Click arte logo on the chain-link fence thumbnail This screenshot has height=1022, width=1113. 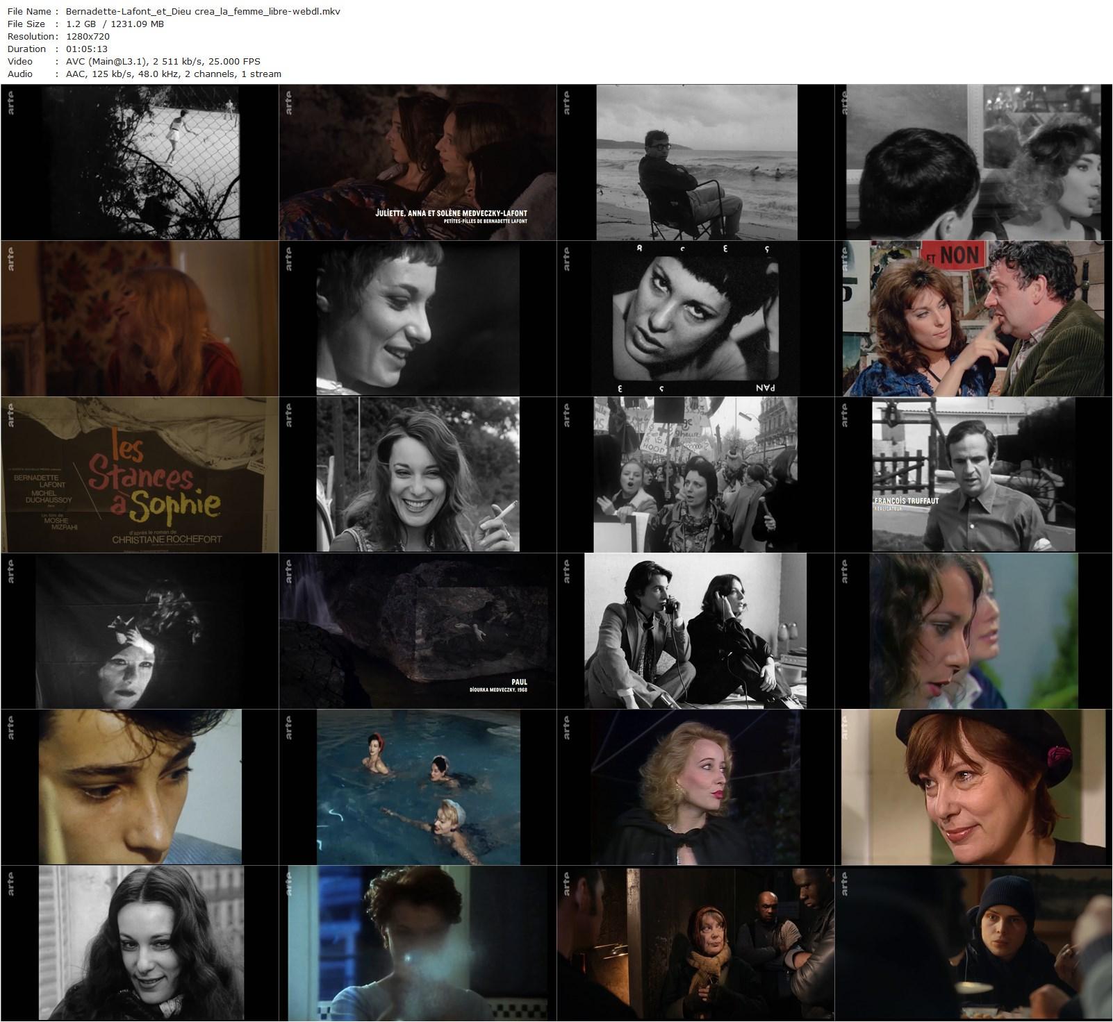coord(12,103)
